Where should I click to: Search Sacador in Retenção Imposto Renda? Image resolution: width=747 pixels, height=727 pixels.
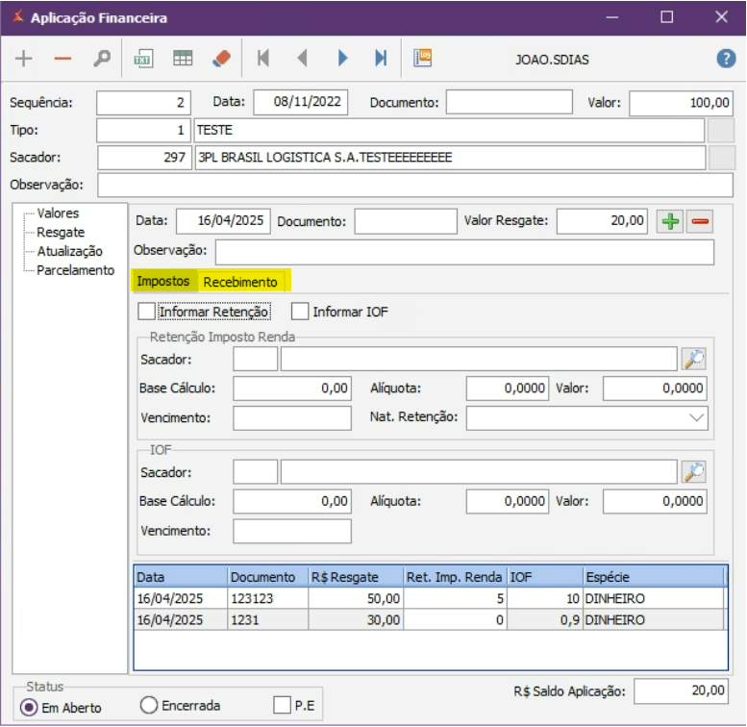point(693,360)
